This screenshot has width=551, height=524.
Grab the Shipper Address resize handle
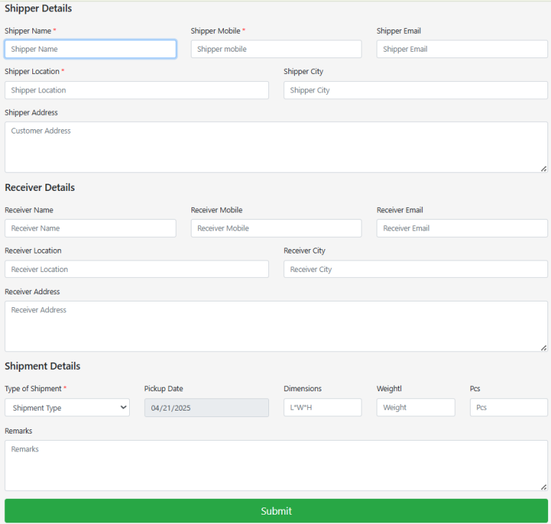[544, 169]
